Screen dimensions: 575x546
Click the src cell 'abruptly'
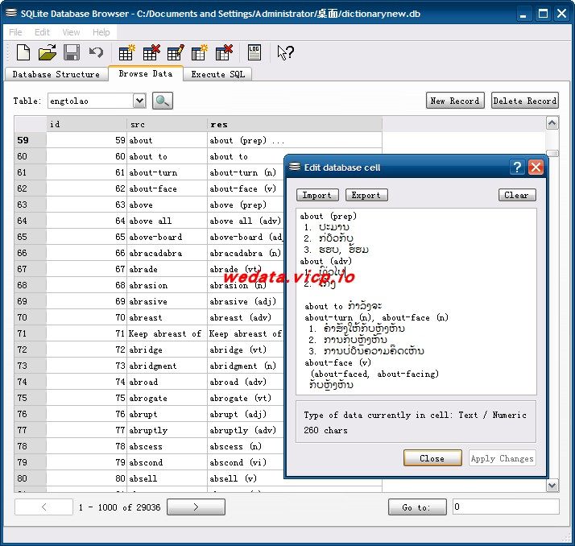(x=167, y=430)
